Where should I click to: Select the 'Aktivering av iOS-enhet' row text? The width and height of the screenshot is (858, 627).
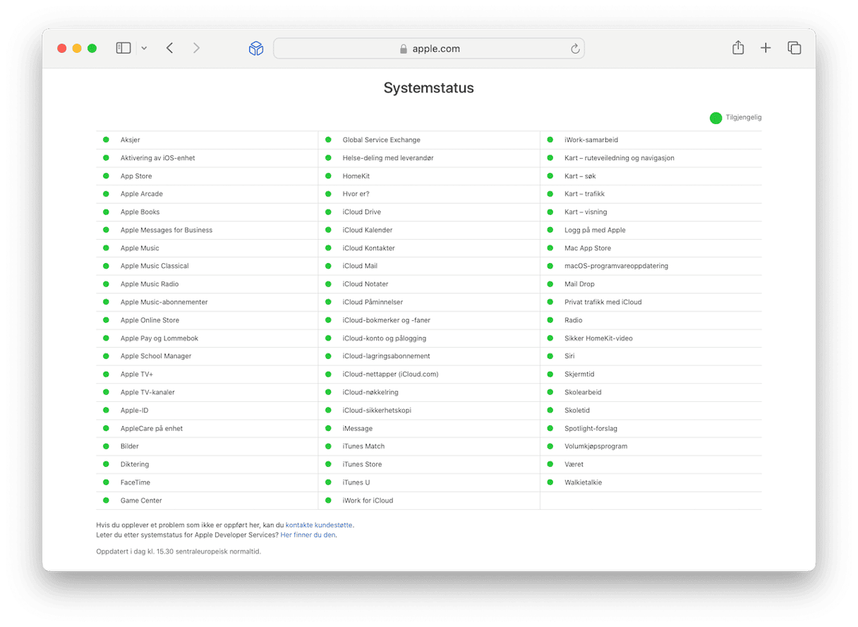click(x=157, y=158)
